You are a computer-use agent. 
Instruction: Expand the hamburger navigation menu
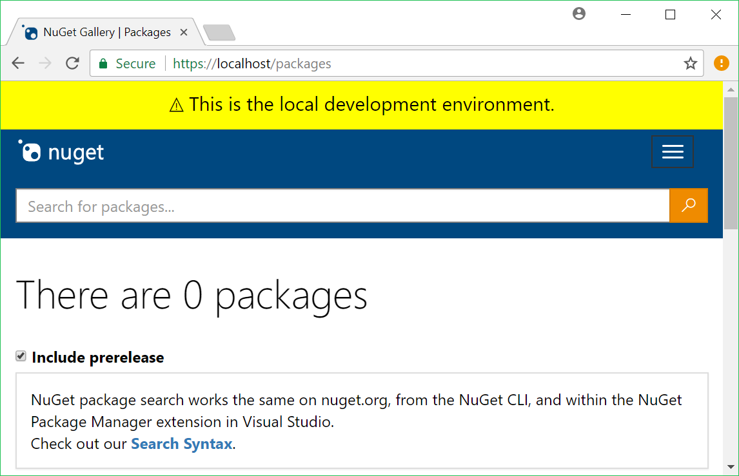[x=673, y=151]
